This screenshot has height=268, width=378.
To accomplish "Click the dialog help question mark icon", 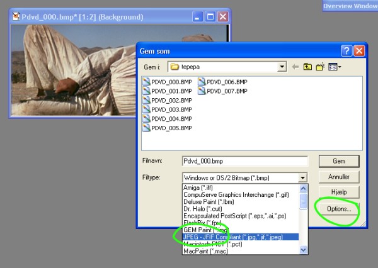I will coord(346,51).
